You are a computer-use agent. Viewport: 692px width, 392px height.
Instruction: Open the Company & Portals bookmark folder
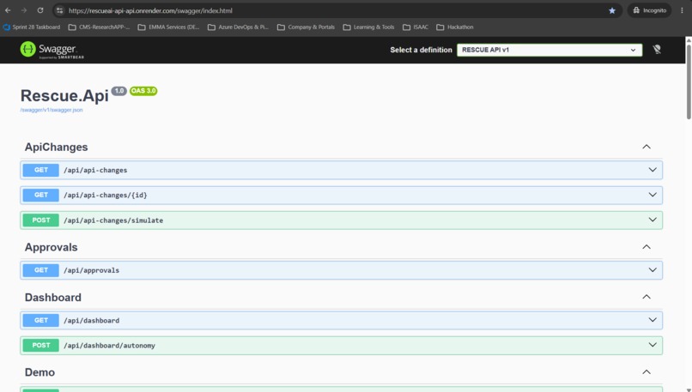pos(307,27)
